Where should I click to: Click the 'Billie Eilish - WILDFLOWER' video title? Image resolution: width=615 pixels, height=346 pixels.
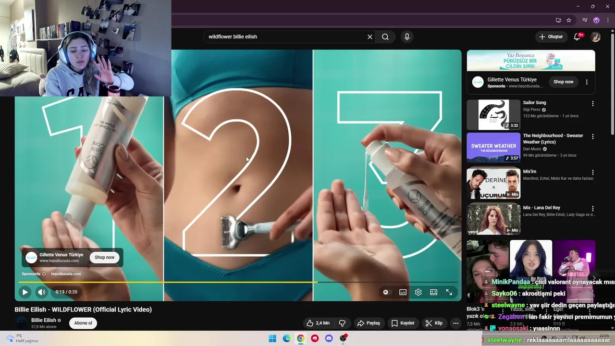[x=83, y=309]
